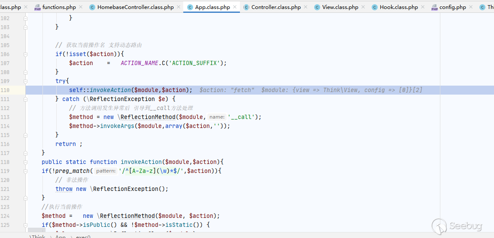Click ACTION_NAME constant on line 107

tap(139, 63)
